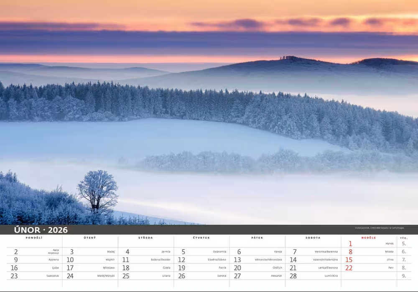Screen dimensions: 418x292
Task: Select the Pondělí column header
Action: pos(34,238)
